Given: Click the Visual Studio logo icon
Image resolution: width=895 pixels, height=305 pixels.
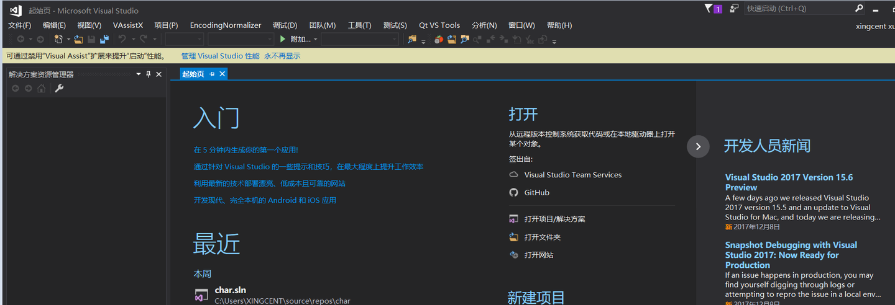Looking at the screenshot, I should pos(16,10).
